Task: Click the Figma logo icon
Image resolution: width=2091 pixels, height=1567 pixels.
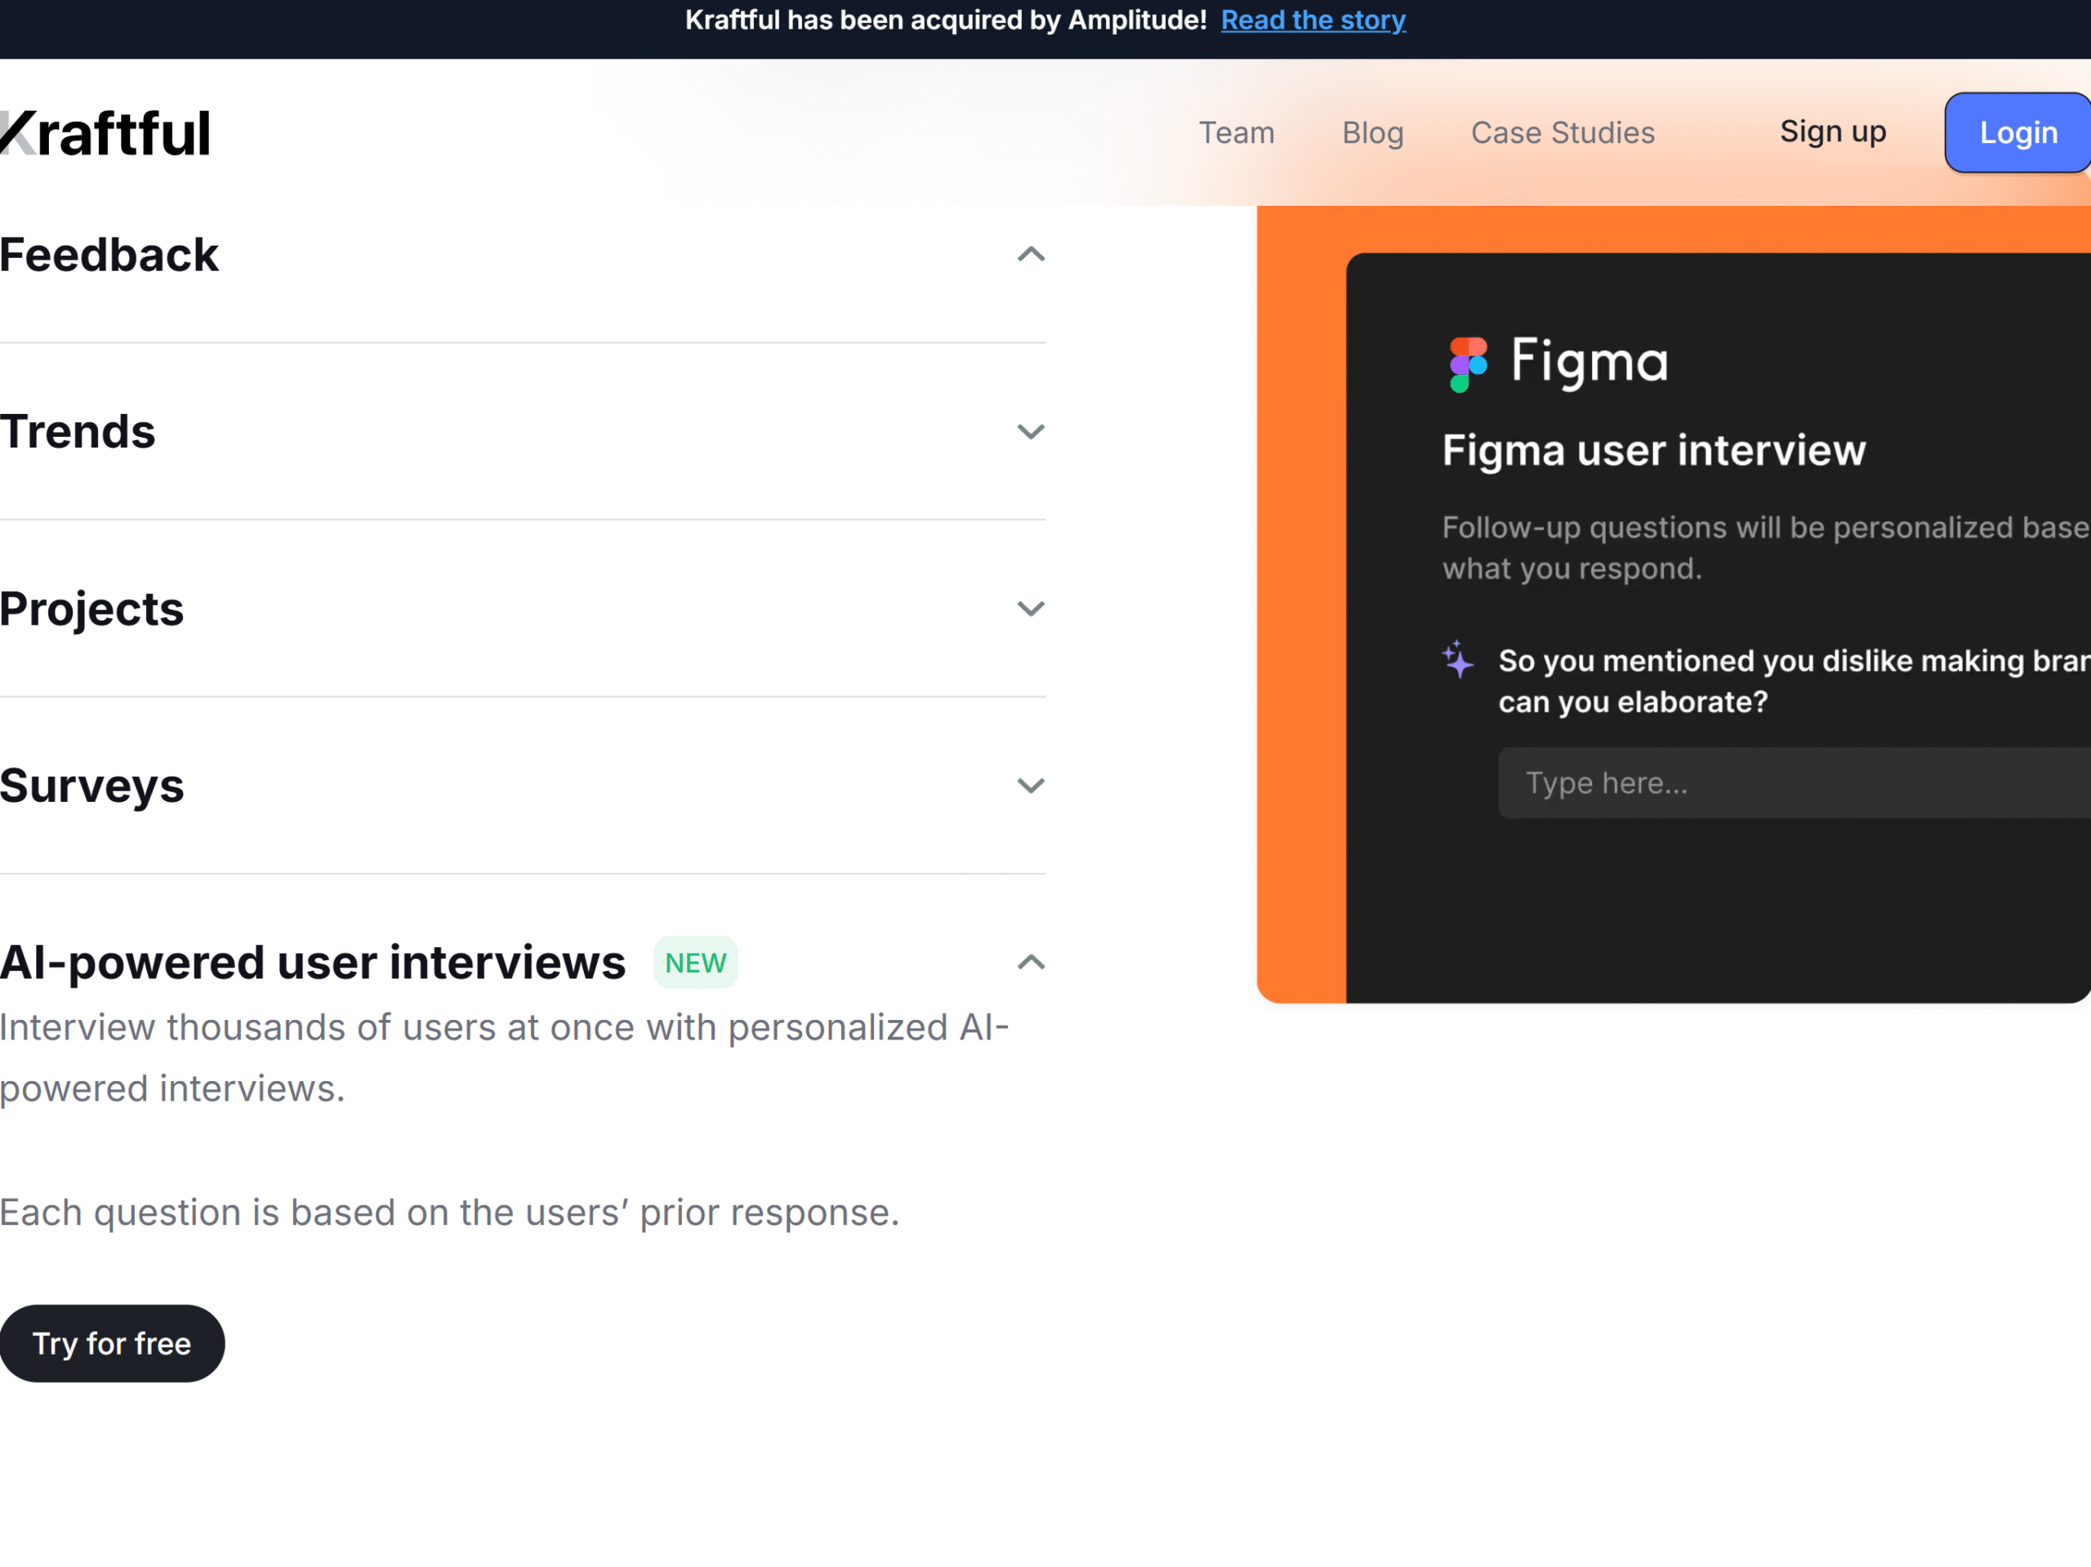Action: pos(1467,364)
